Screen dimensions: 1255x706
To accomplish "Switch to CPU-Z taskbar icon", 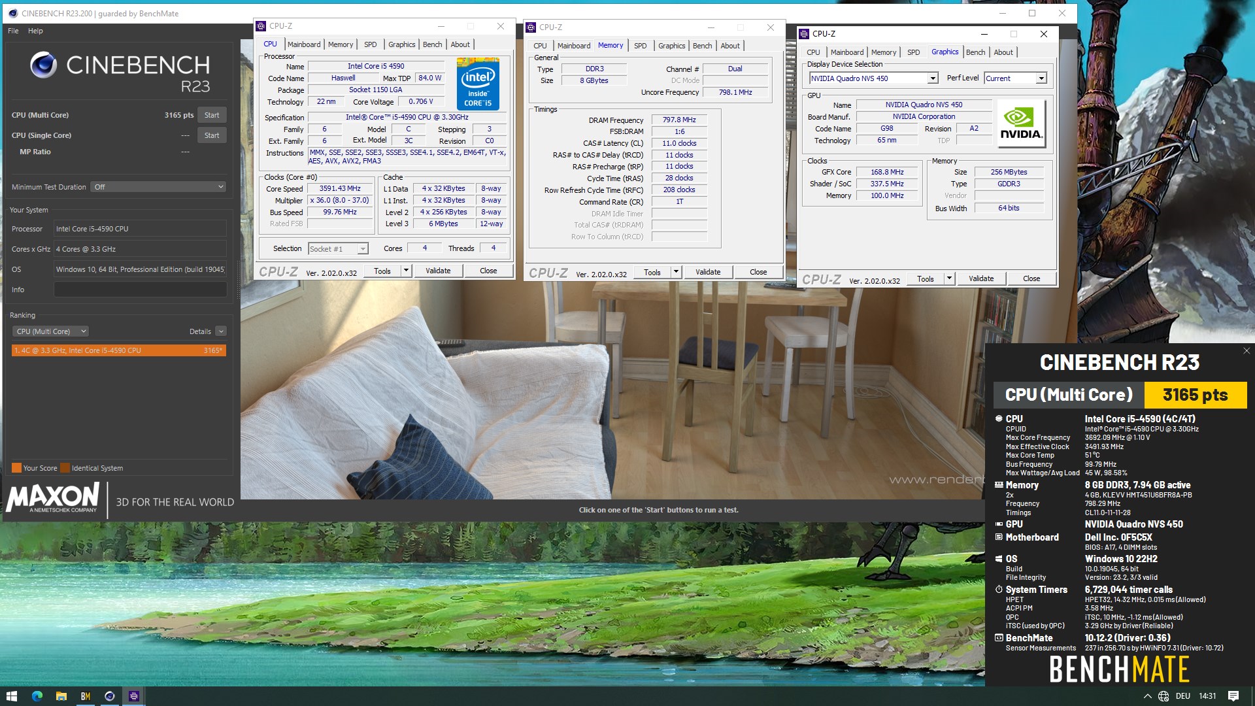I will click(x=134, y=696).
